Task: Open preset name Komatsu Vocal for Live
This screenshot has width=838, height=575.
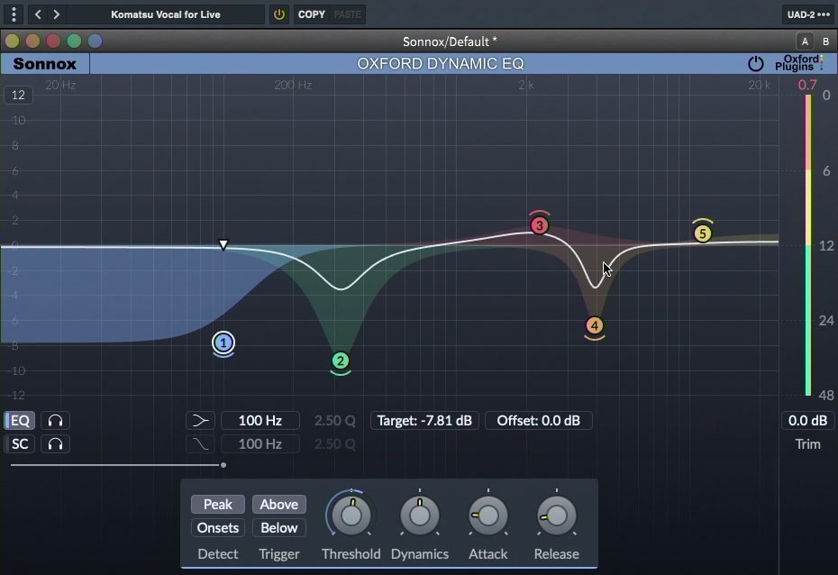Action: coord(166,14)
